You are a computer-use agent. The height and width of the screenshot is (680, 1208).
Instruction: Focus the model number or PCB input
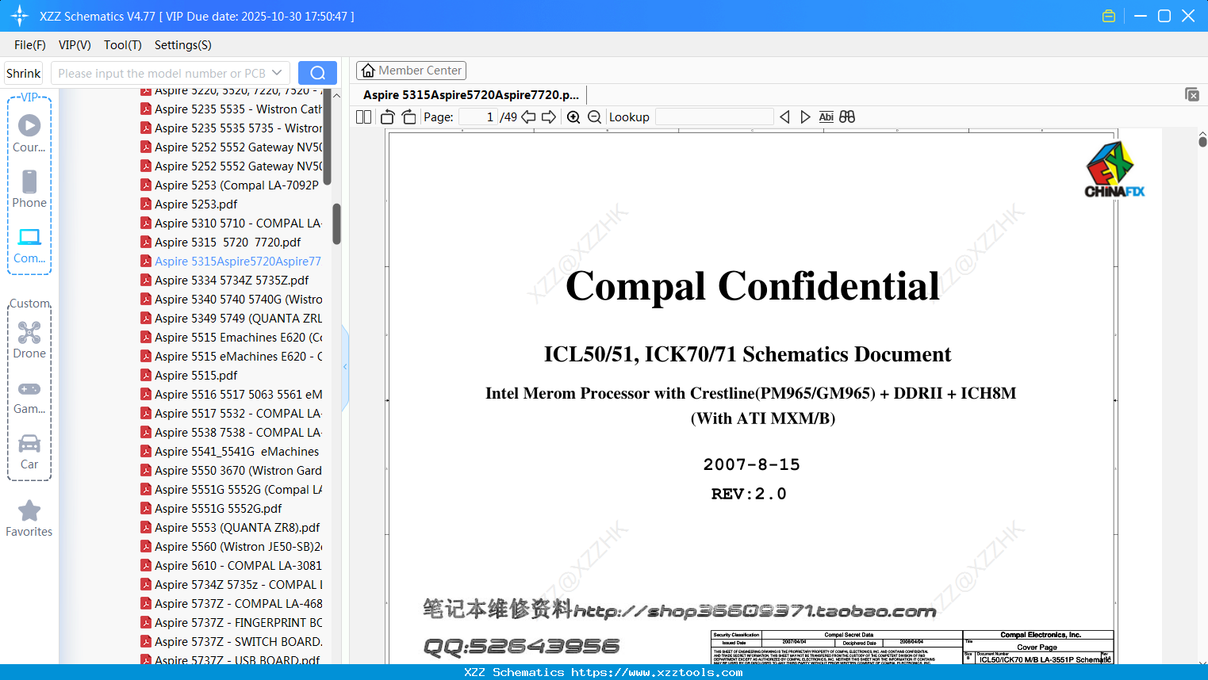coord(162,73)
